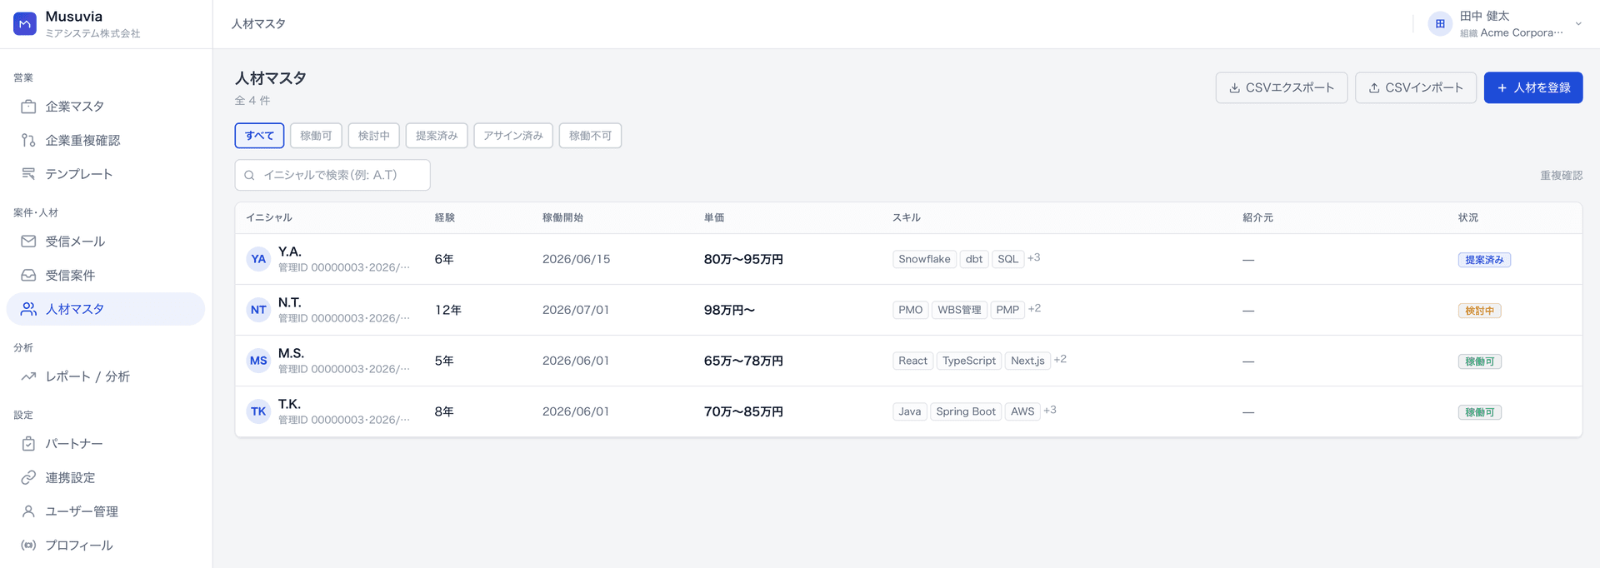Focus the イニシャルで検索 field
This screenshot has width=1600, height=568.
[x=332, y=175]
